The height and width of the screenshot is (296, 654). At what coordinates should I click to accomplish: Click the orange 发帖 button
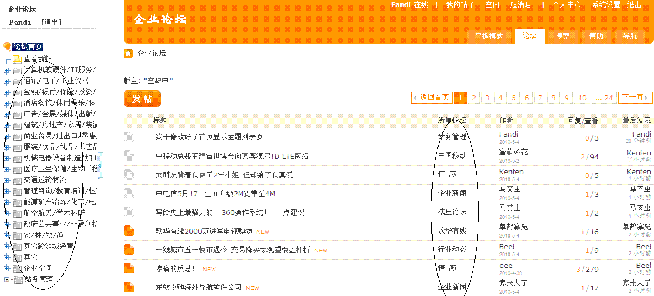point(142,99)
